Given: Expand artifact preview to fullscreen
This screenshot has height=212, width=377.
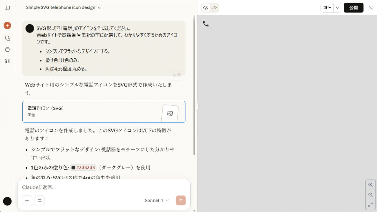Looking at the screenshot, I should coord(371,205).
